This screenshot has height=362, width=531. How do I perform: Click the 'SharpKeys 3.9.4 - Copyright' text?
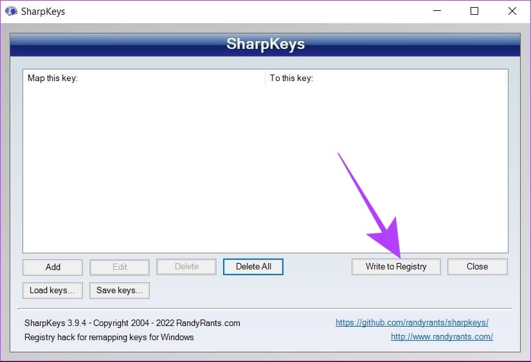click(x=132, y=323)
